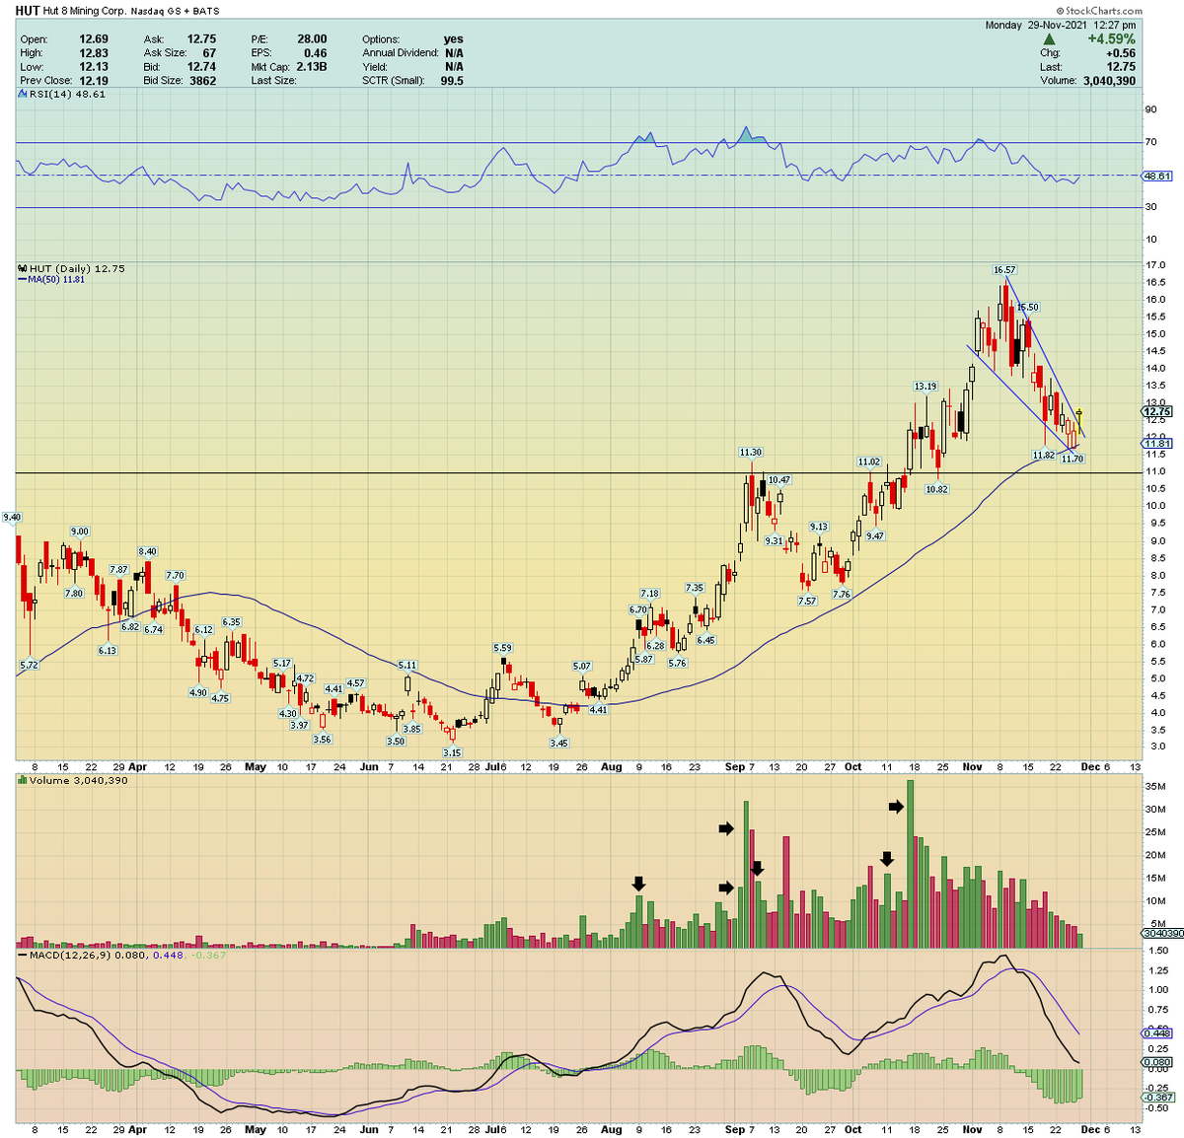Viewport: 1184px width, 1138px height.
Task: Click the 0.080 MACD value tag on right axis
Action: pyautogui.click(x=1157, y=1063)
